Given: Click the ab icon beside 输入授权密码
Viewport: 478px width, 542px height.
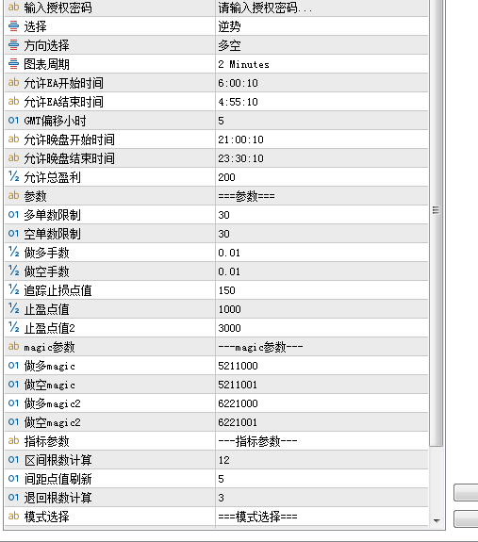Looking at the screenshot, I should (x=13, y=8).
